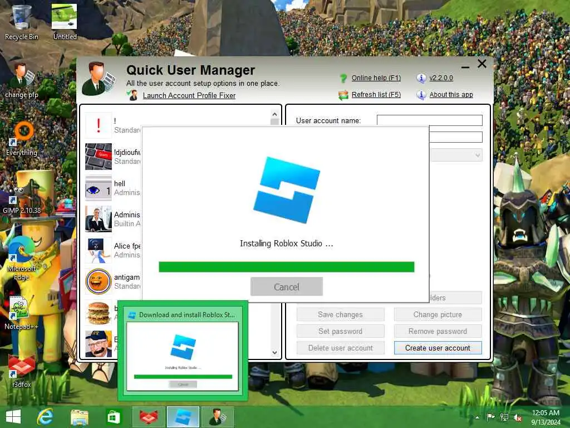Click the info icon beside v2.2.0.0

[x=421, y=78]
